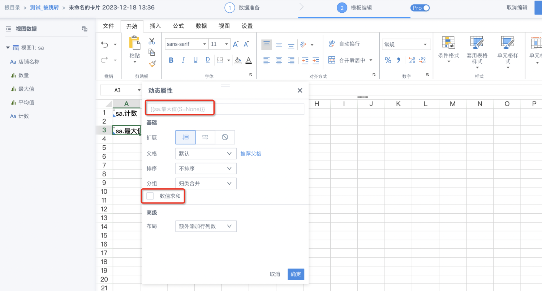Click the dynamic attribute expression input field
This screenshot has width=542, height=291.
coord(225,109)
